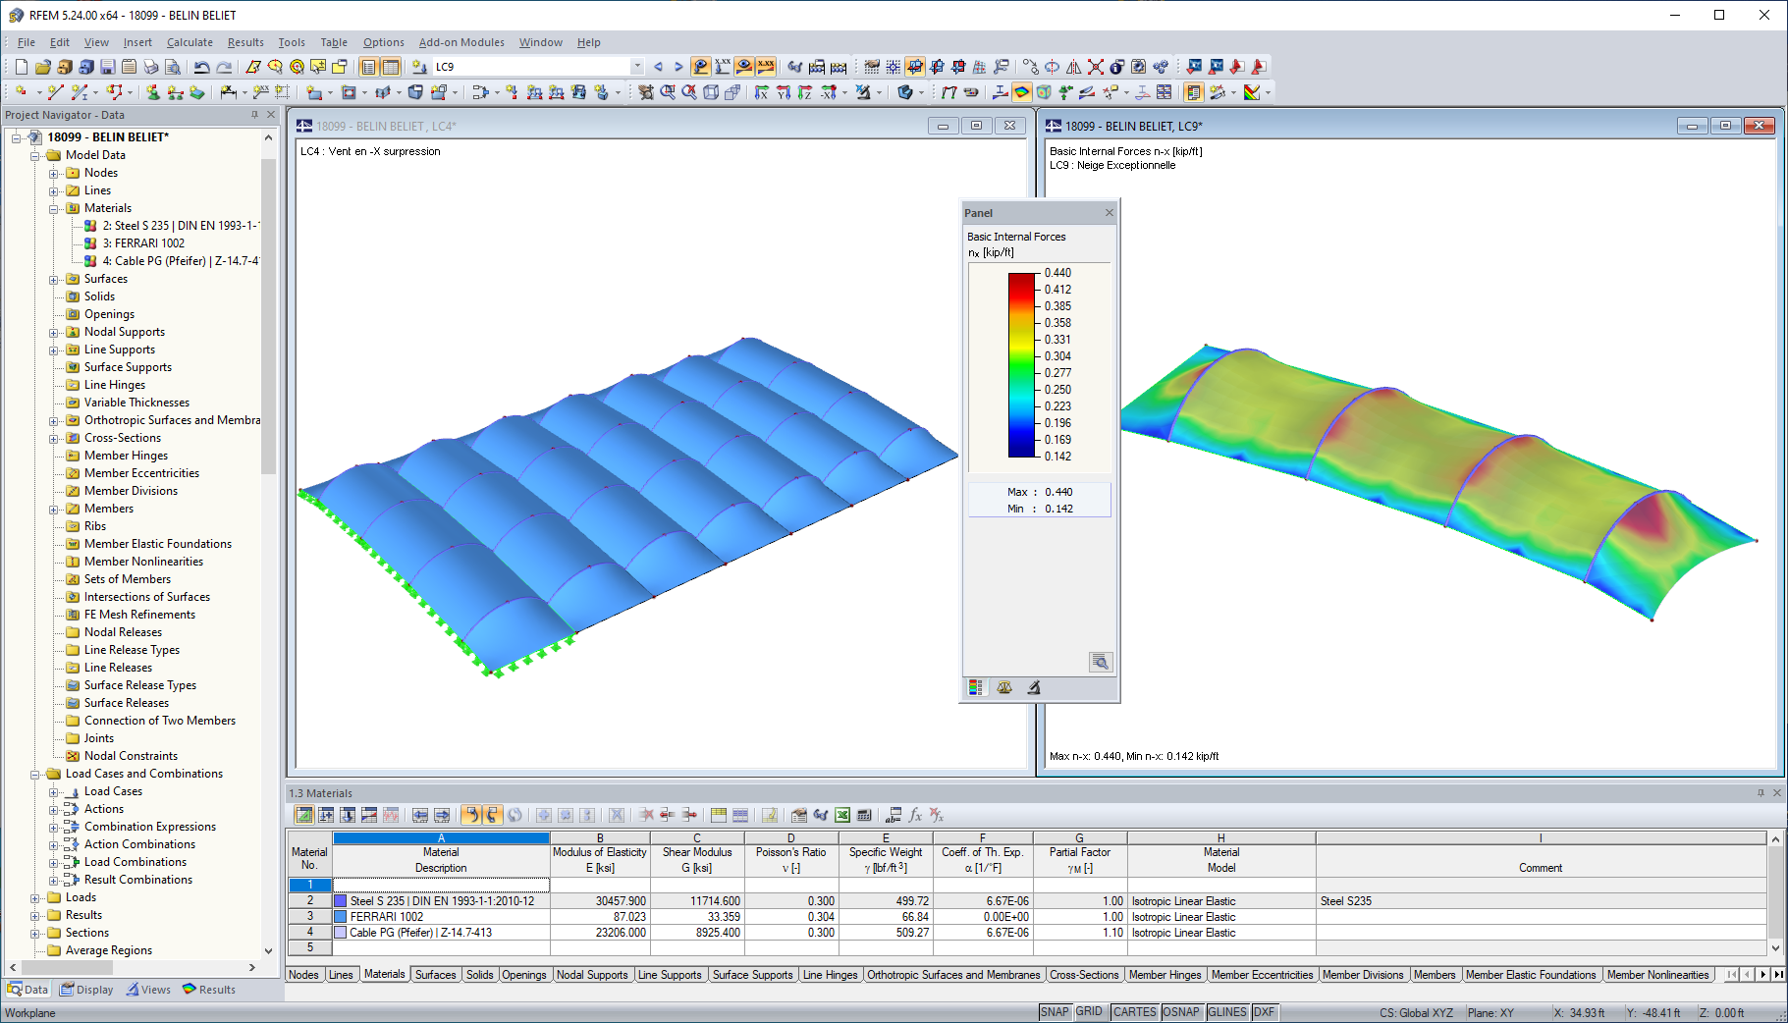Click the Display button next to Data
Screen dimensions: 1788x1023
(86, 989)
